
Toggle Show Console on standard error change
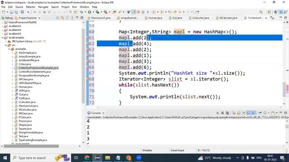pyautogui.click(x=254, y=113)
